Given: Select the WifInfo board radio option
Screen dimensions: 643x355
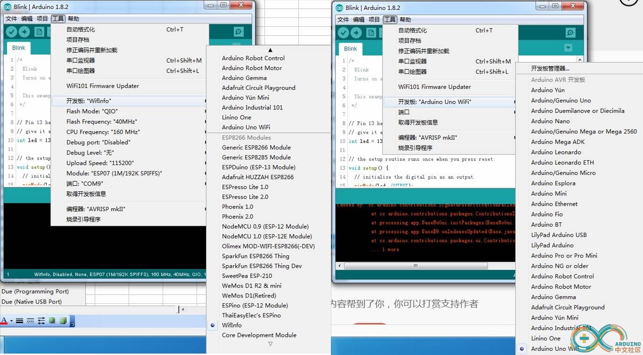Looking at the screenshot, I should click(213, 325).
